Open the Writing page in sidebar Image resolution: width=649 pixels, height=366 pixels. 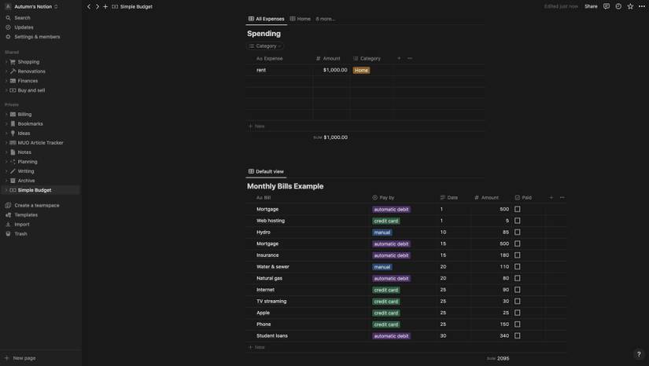(x=26, y=171)
